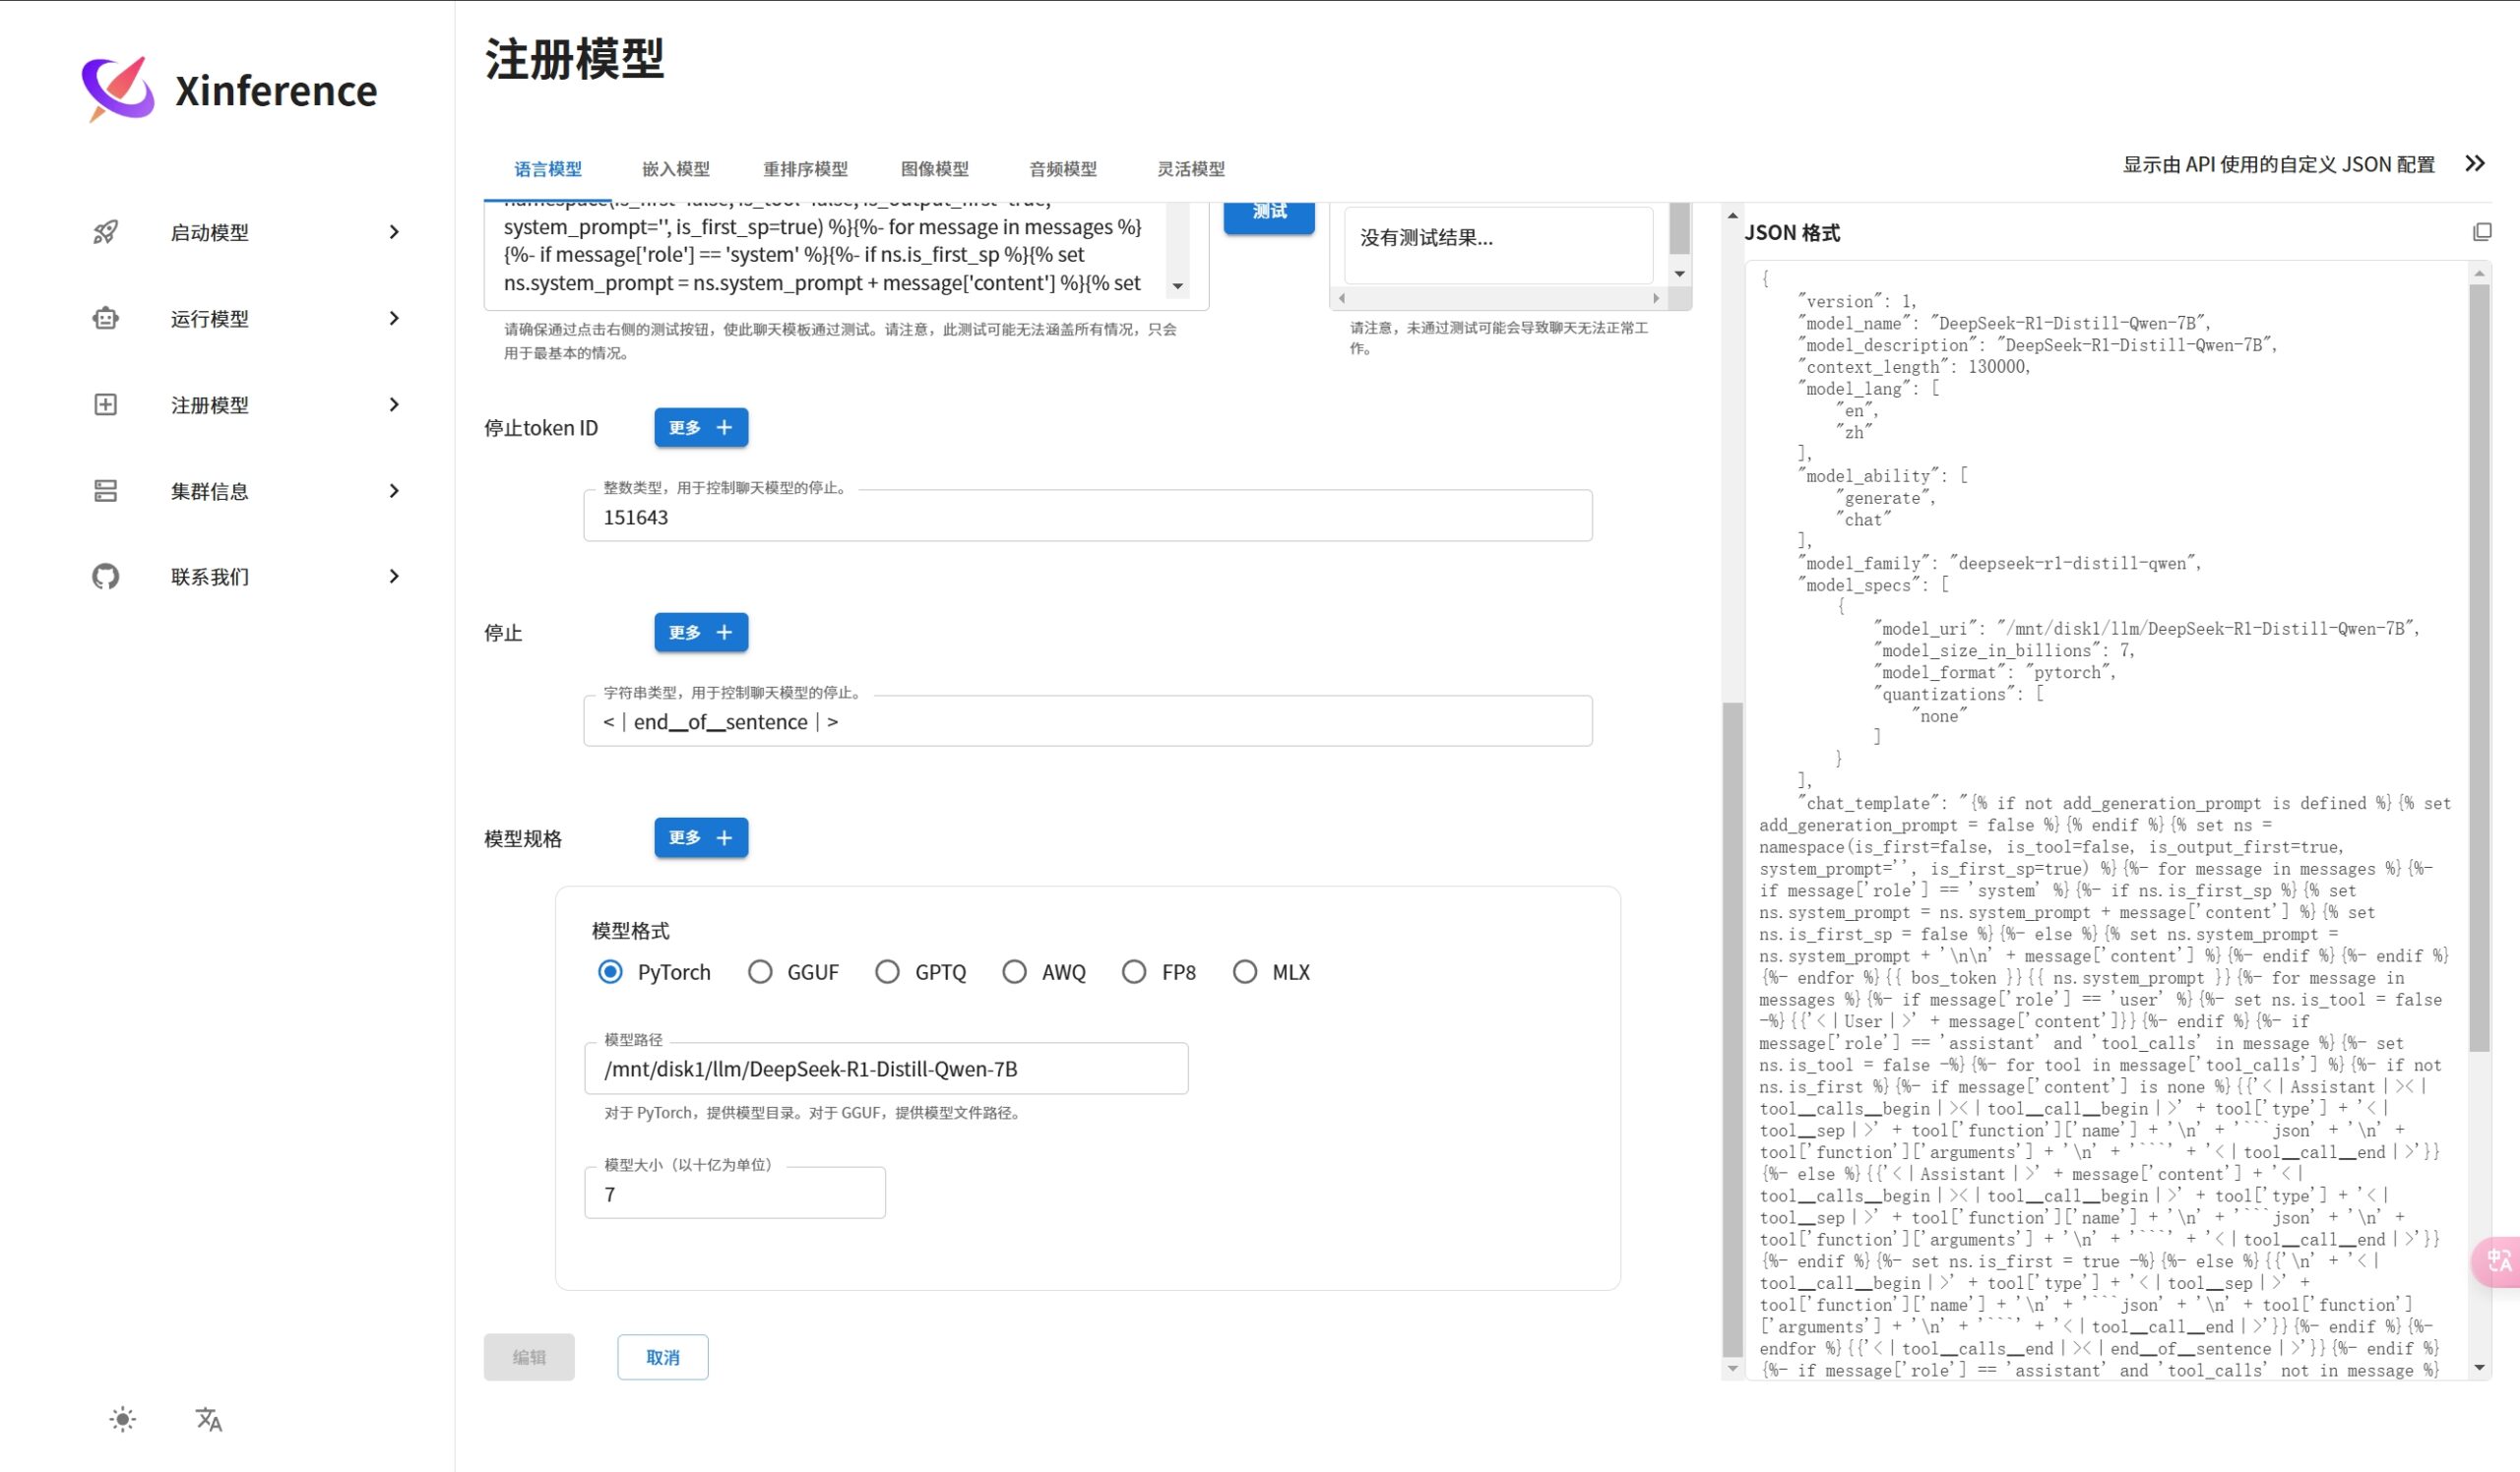Click the plus-box icon beside 注册模型
This screenshot has height=1472, width=2520.
pos(105,403)
